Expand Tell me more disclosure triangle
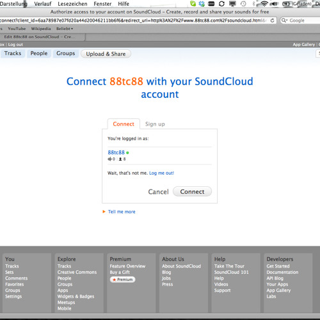The width and height of the screenshot is (320, 320). coord(104,212)
